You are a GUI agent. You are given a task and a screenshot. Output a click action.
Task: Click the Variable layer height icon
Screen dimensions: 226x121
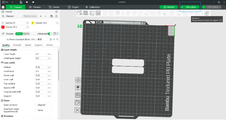tap(118, 13)
